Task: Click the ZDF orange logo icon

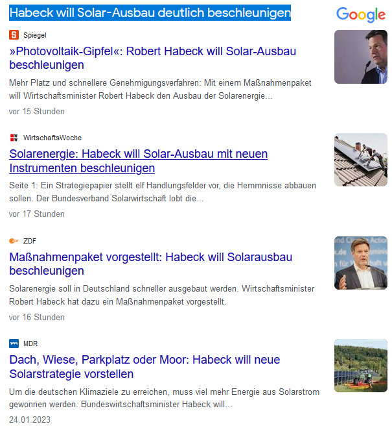Action: point(14,241)
